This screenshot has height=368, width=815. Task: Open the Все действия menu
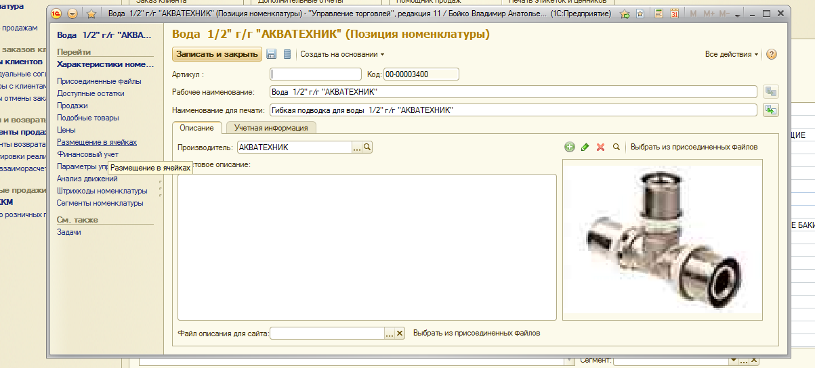(732, 54)
